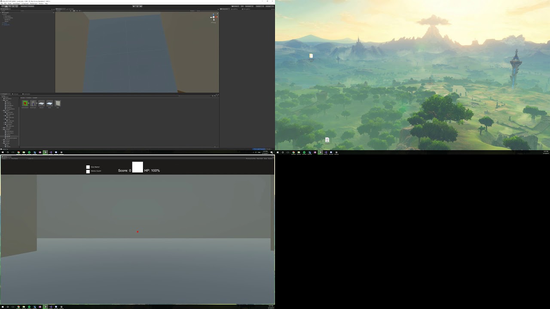The image size is (550, 309).
Task: Collapse the Sprites folder in Project tree
Action: (x=3, y=143)
